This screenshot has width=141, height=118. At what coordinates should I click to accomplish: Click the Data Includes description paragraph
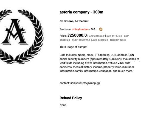click(99, 63)
